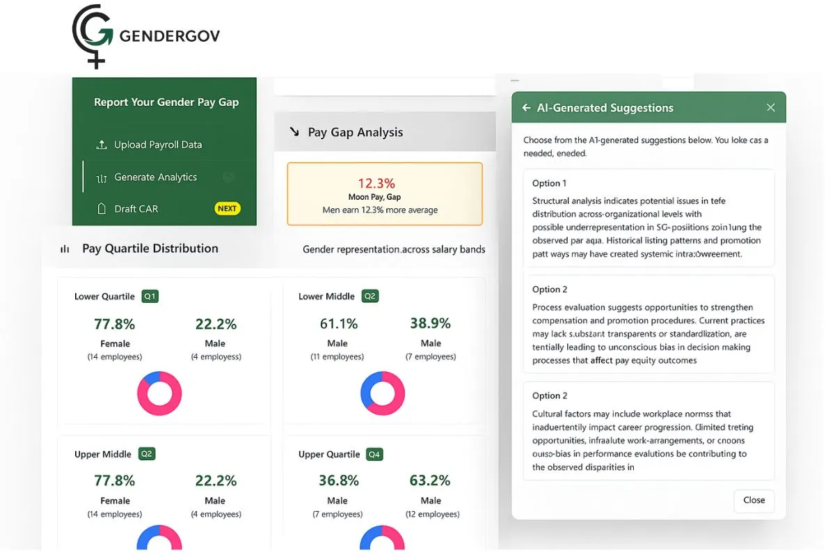Click the Q2 badge beside Lower Middle
Viewport: 835px width, 557px height.
370,297
